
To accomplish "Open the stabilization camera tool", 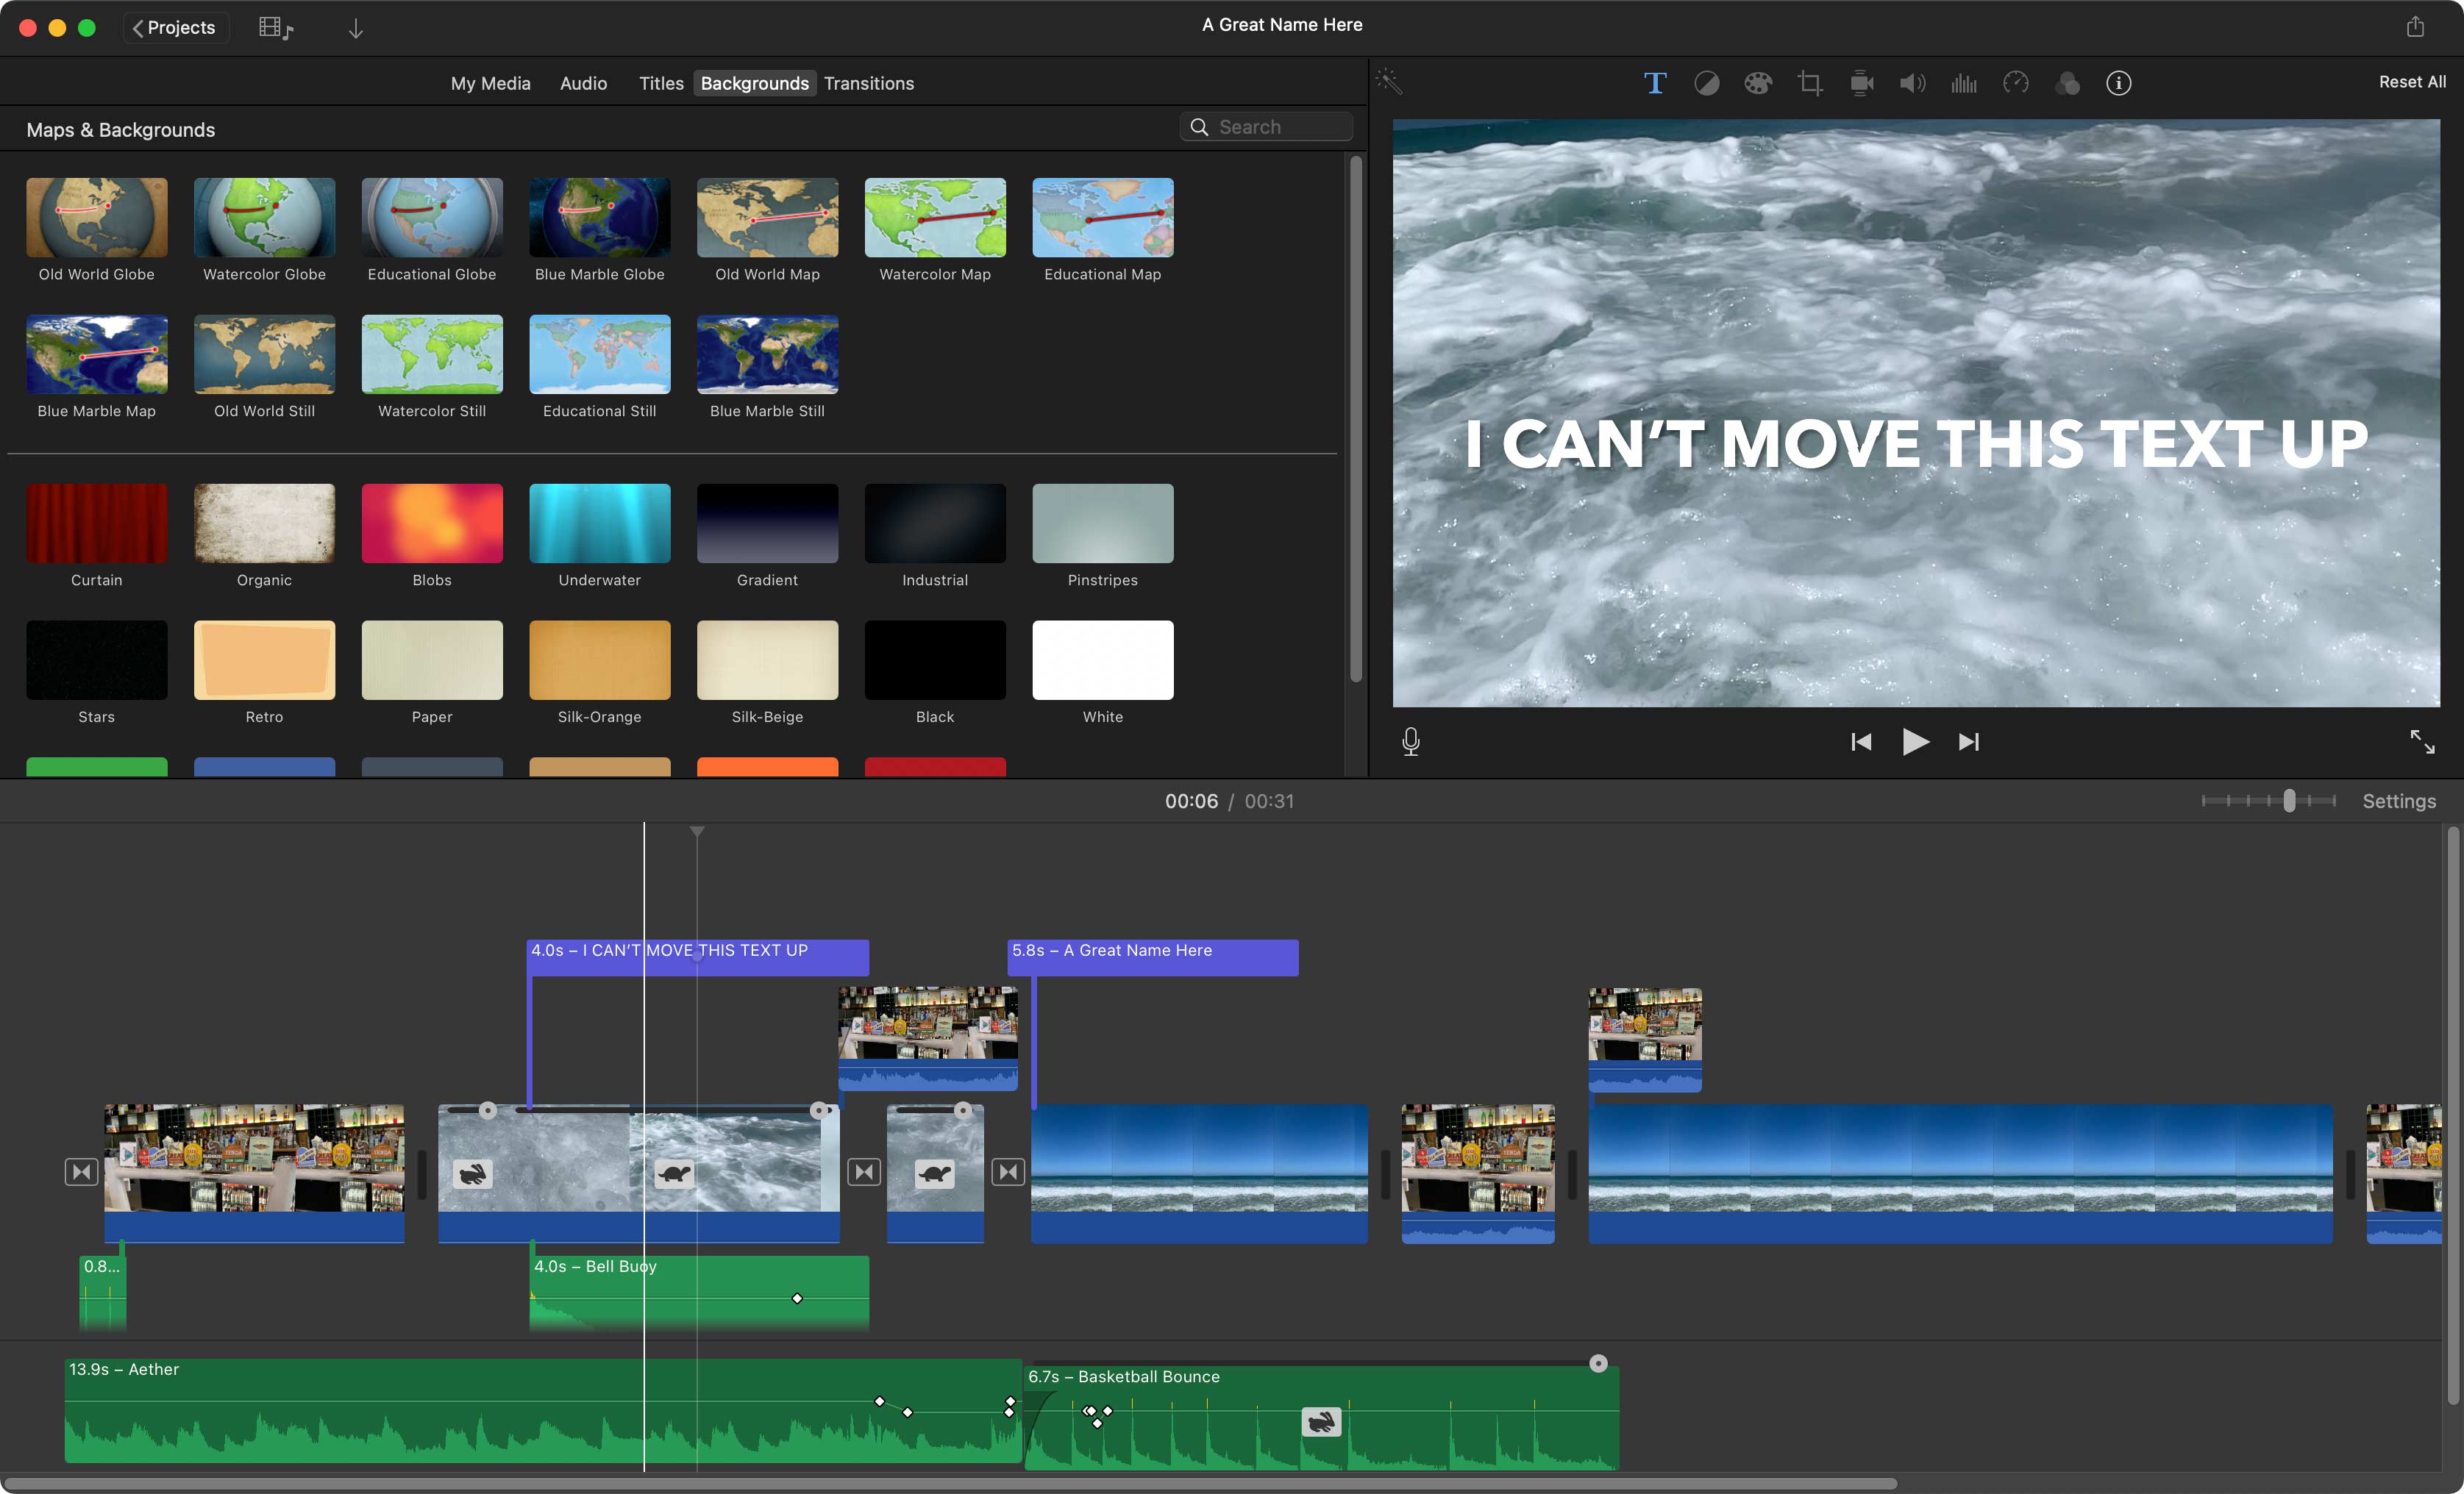I will point(1862,83).
